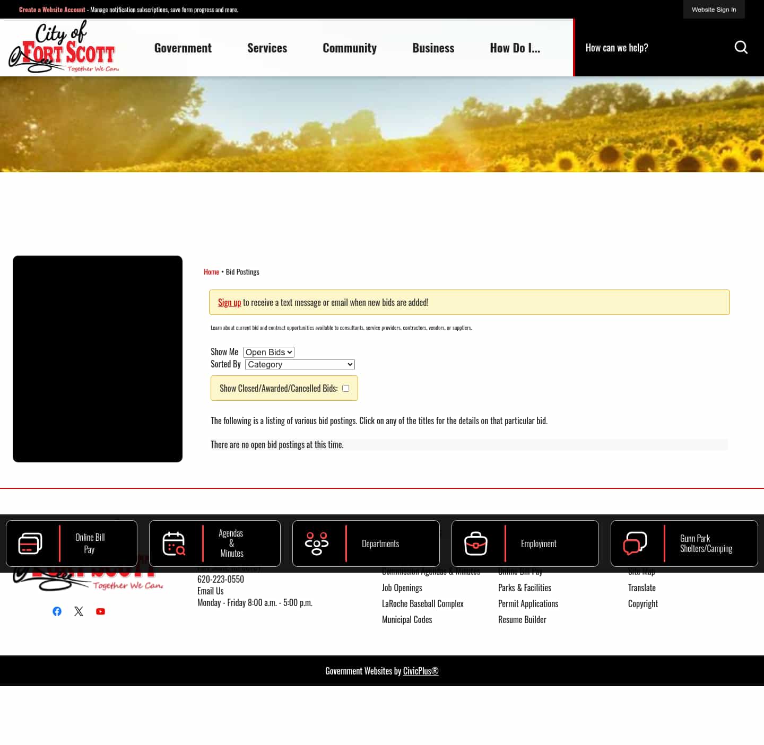Click the Sign up link for bid notifications
The image size is (764, 745).
click(229, 302)
